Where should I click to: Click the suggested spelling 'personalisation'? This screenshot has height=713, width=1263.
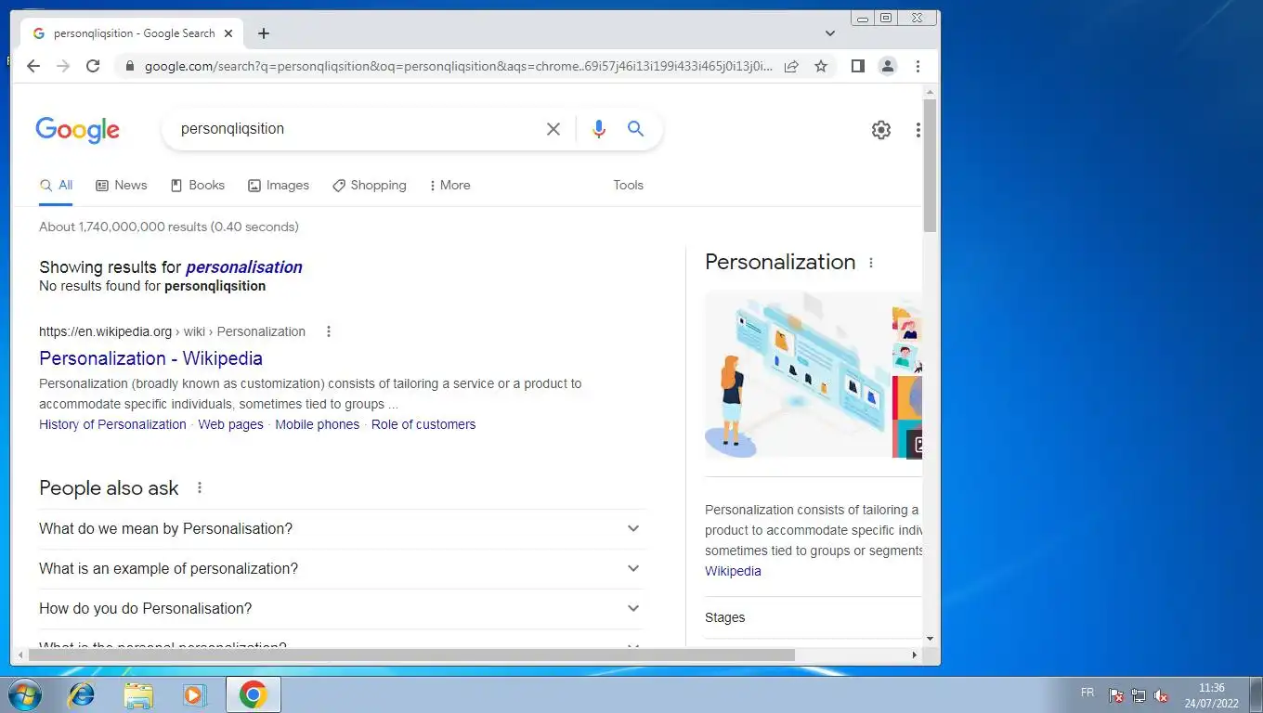coord(244,267)
